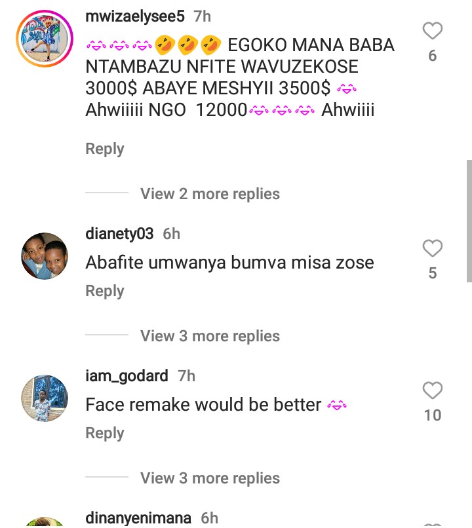Image resolution: width=472 pixels, height=528 pixels.
Task: View the 6 likes count on mwizaelysee5's comment
Action: point(432,56)
